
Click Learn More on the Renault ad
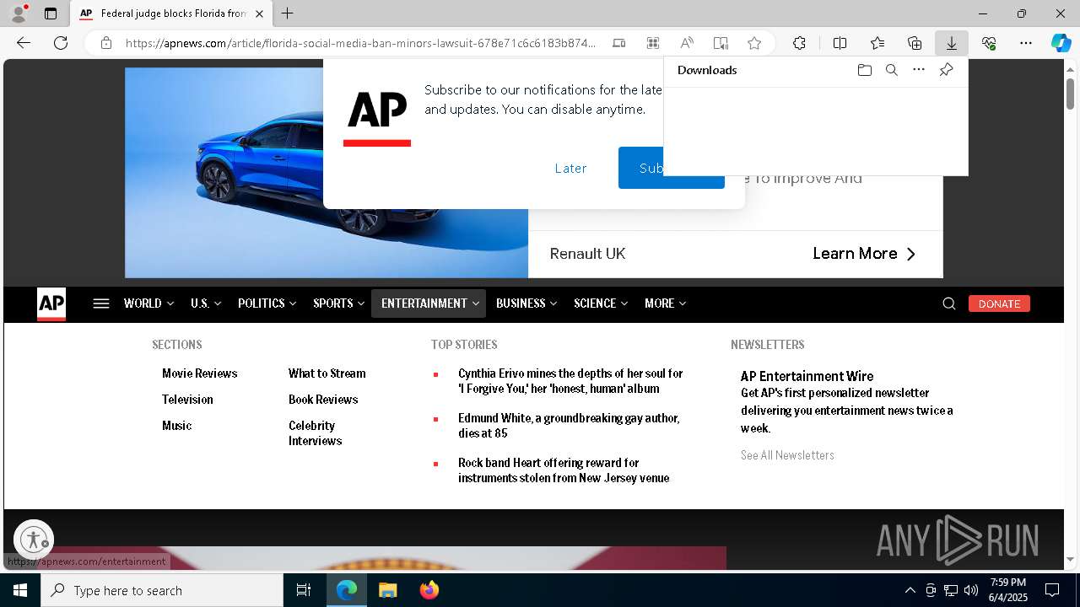click(x=864, y=254)
